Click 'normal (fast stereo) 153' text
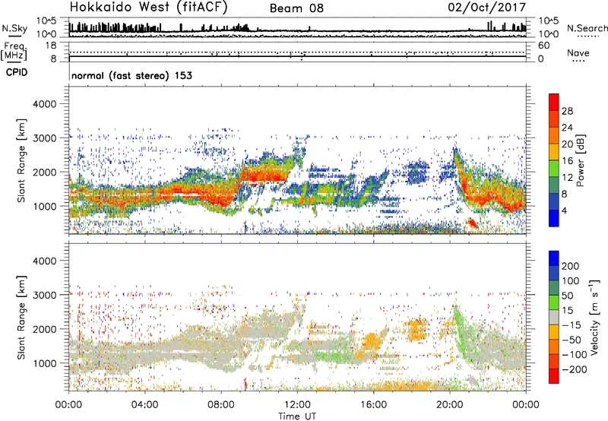Screen dimensions: 608x421 131,75
